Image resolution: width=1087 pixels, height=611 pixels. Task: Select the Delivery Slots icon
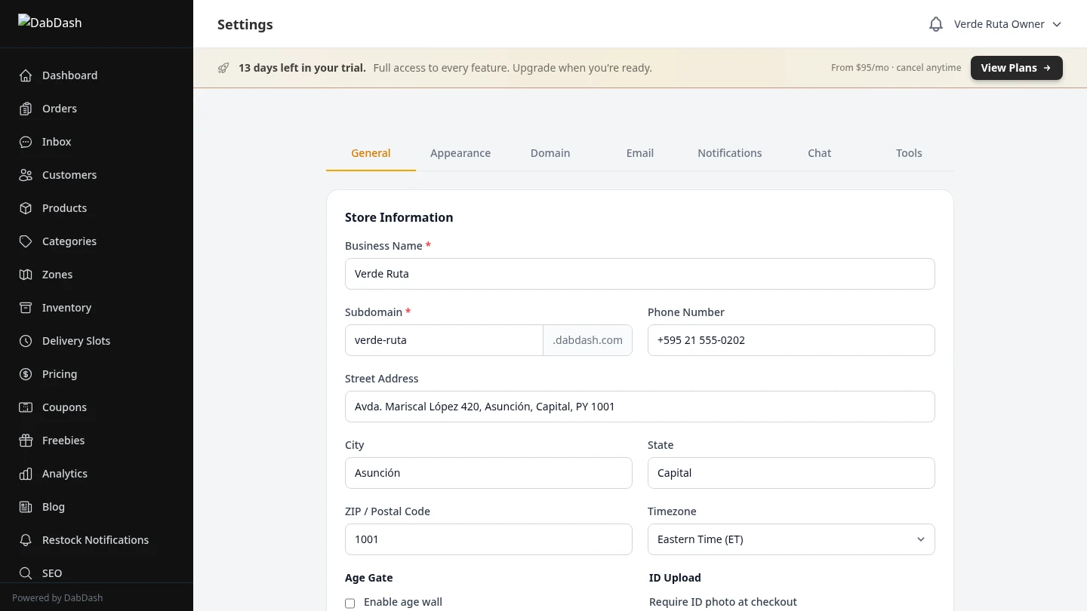point(25,341)
